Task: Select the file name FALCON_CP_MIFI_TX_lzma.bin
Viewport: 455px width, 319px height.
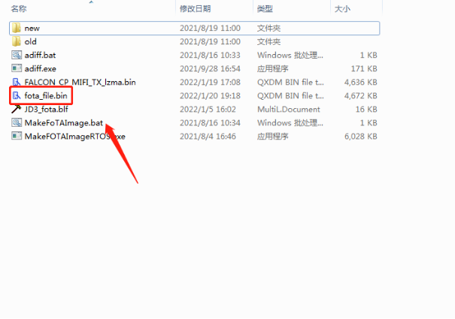Action: click(x=80, y=82)
